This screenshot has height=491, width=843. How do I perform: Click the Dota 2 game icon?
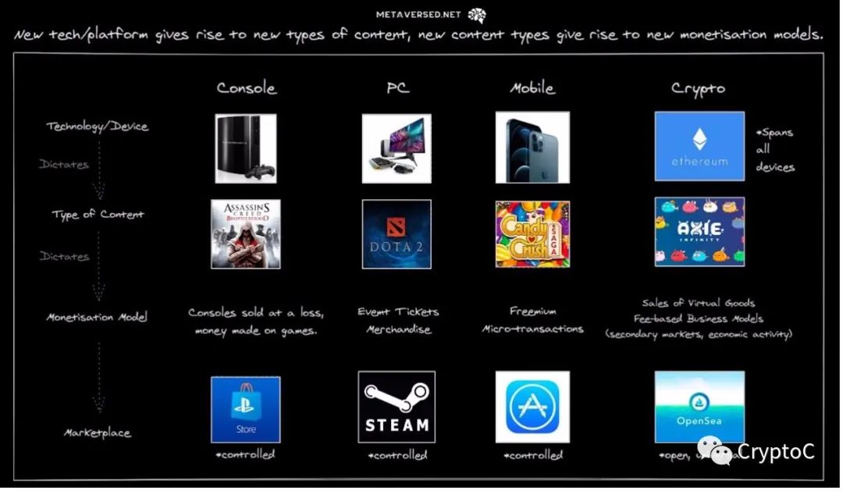click(397, 233)
